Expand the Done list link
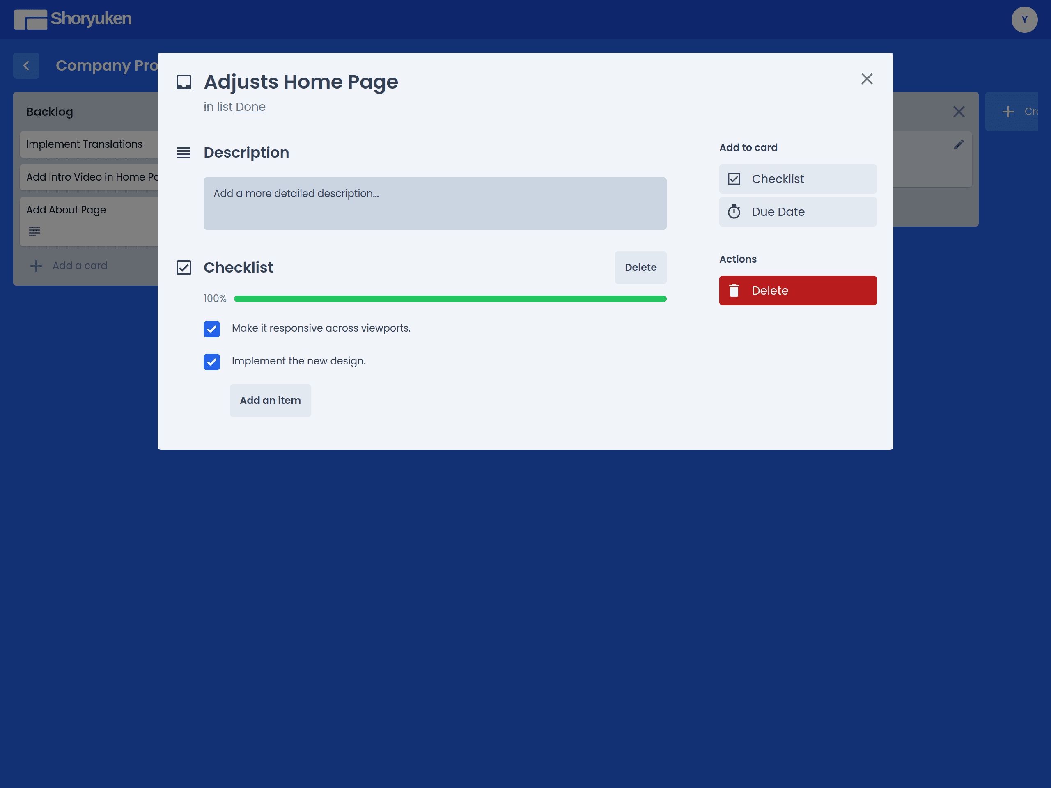 click(x=250, y=107)
